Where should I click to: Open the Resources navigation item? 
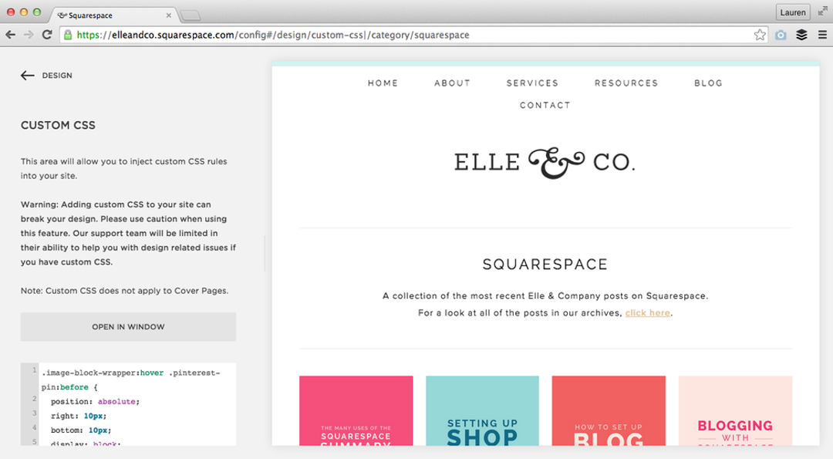click(626, 83)
